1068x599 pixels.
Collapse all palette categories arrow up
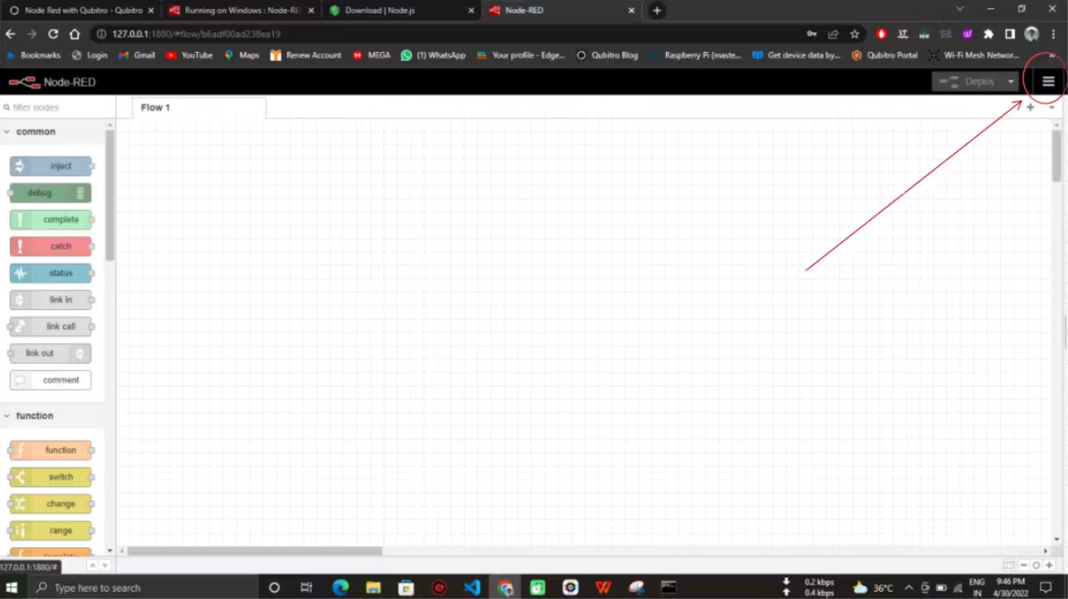[92, 566]
